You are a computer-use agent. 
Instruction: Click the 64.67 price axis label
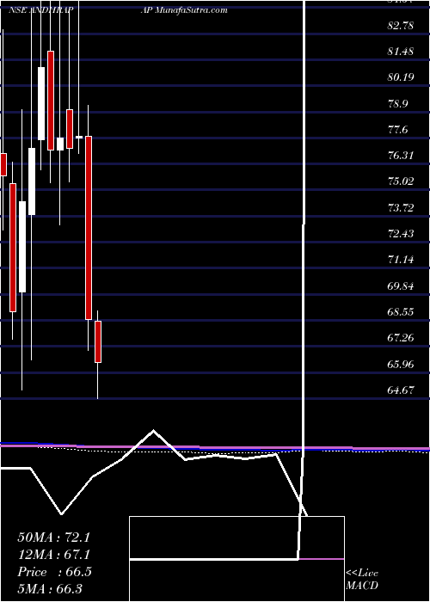[401, 390]
